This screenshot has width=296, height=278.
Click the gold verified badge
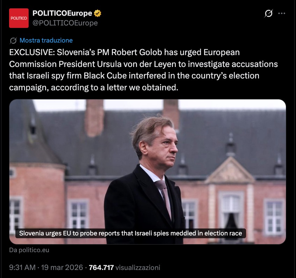click(98, 13)
